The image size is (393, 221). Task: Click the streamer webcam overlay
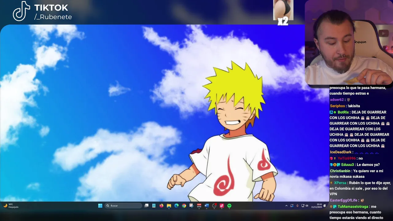349,42
